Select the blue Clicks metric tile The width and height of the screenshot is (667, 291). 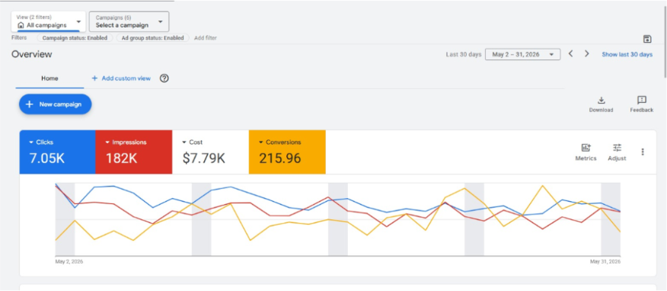[57, 152]
